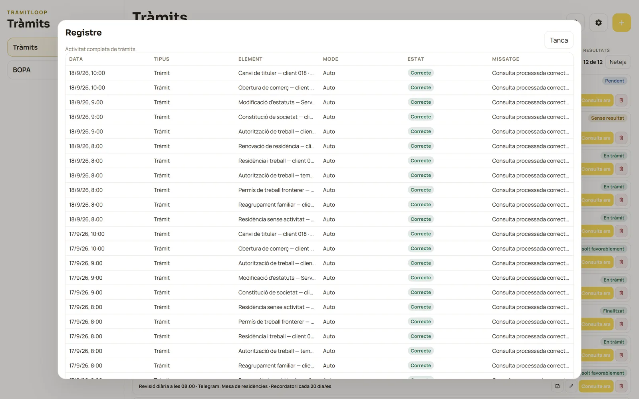The image size is (639, 399).
Task: Click the 12 de 12 results counter
Action: click(593, 62)
